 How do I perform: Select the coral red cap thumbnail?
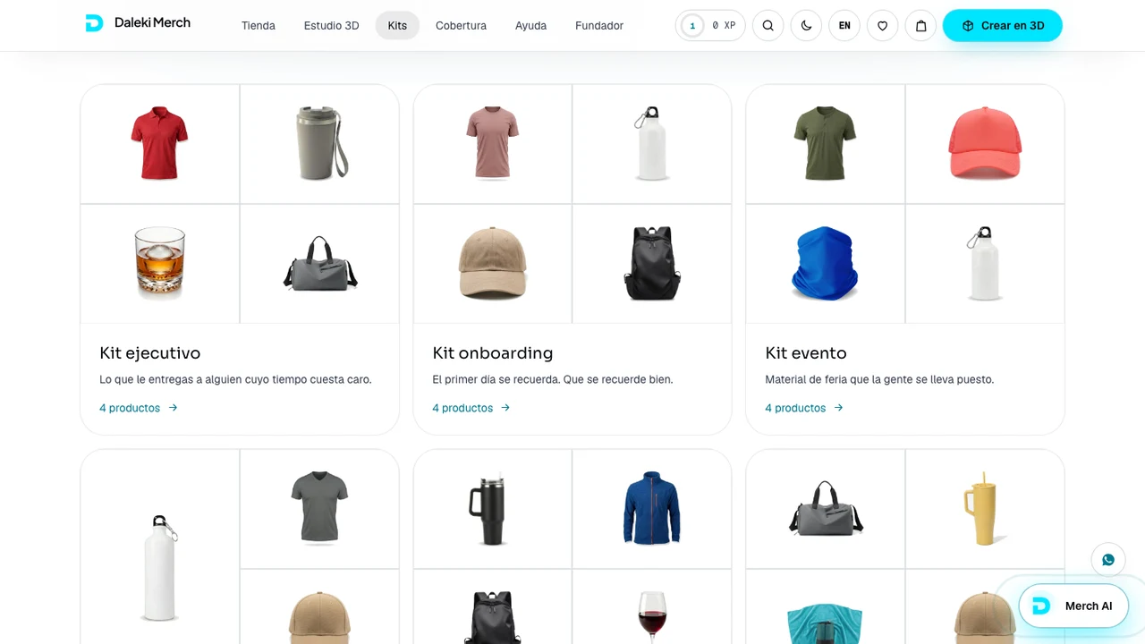tap(985, 144)
